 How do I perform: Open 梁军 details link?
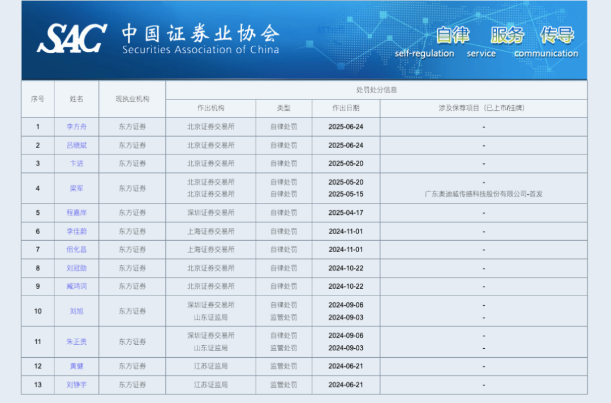click(x=76, y=188)
